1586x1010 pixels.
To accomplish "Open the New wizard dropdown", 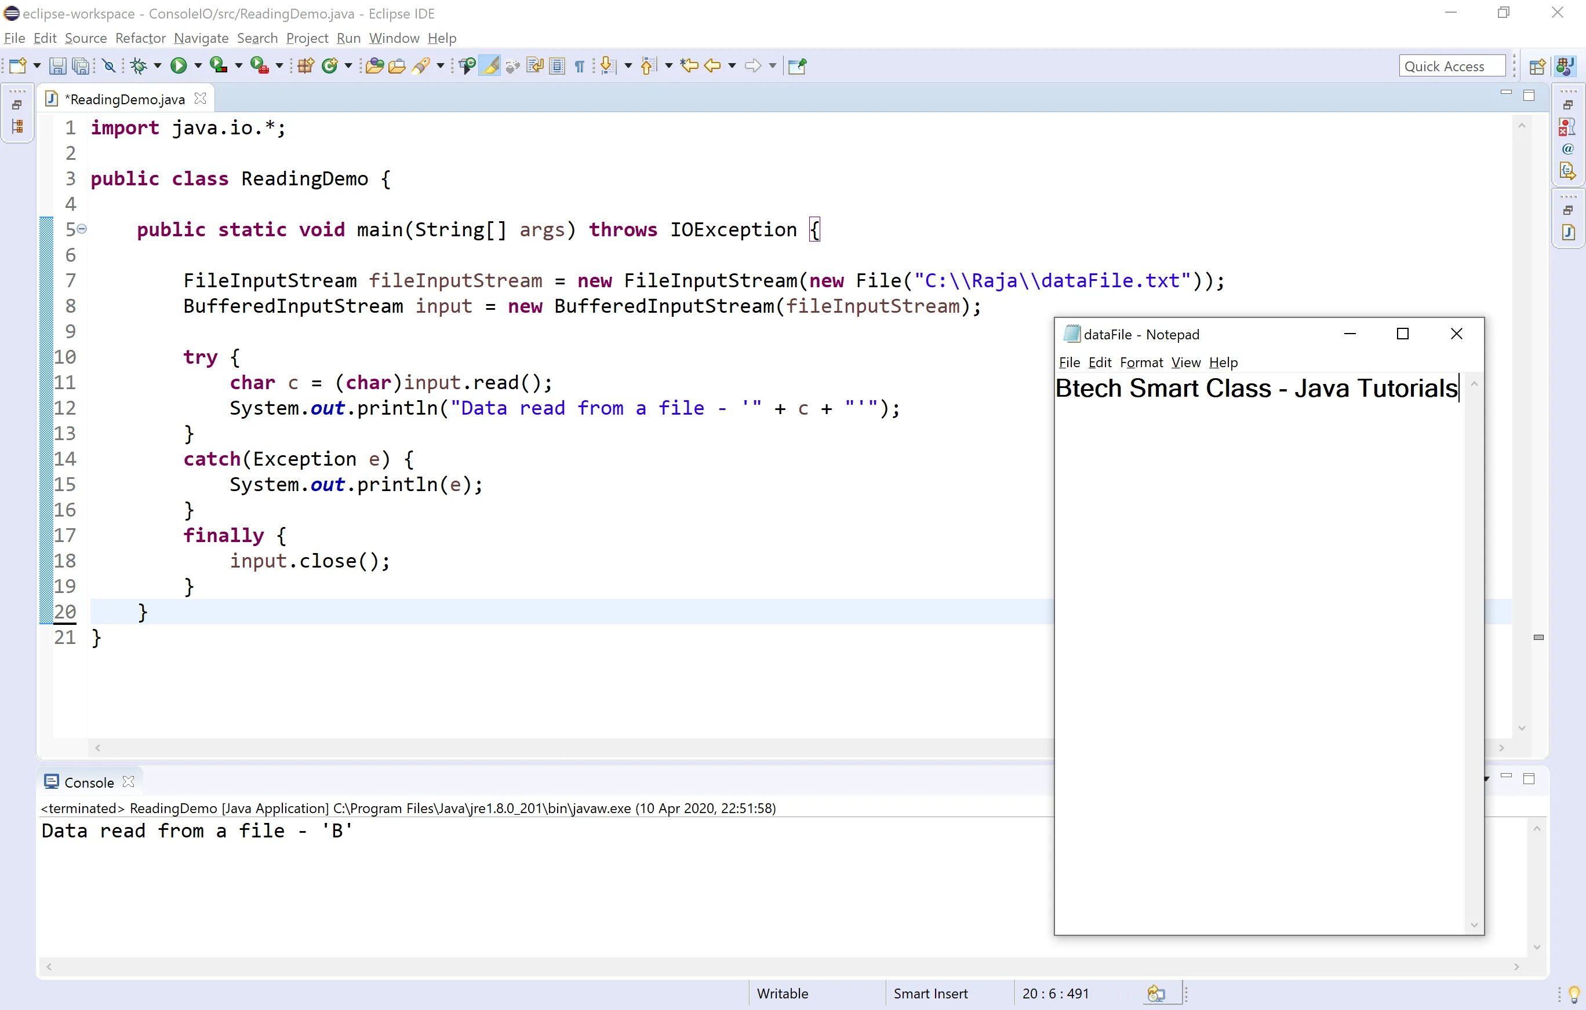I will coord(38,65).
